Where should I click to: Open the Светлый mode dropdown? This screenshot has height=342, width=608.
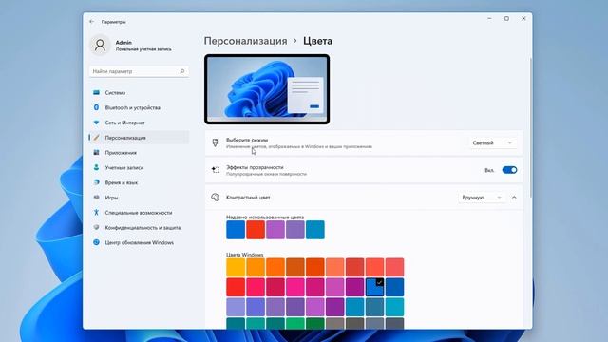click(x=492, y=143)
